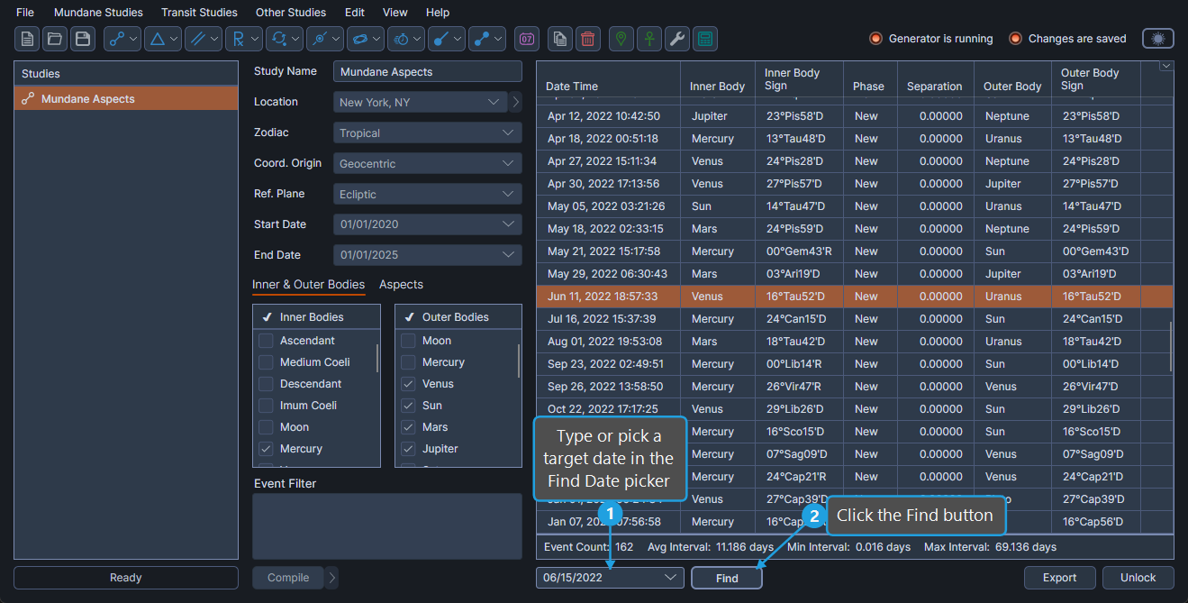1188x603 pixels.
Task: Open the File menu
Action: coord(25,13)
